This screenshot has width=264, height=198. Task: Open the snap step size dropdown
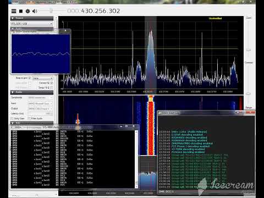pyautogui.click(x=42, y=78)
